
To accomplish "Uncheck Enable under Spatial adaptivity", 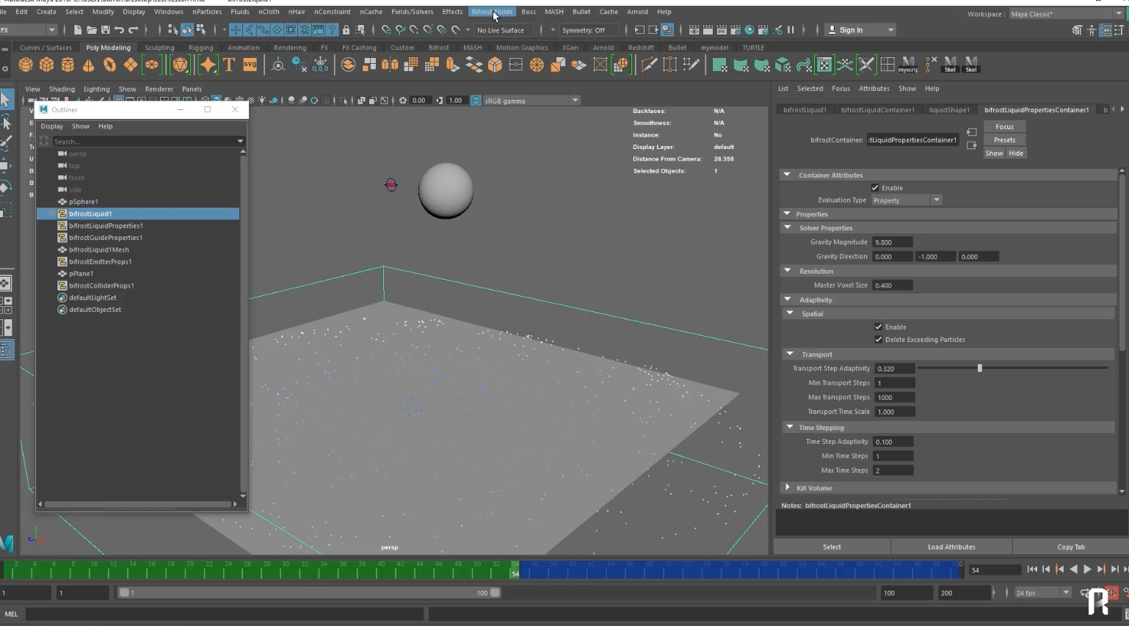I will tap(879, 327).
